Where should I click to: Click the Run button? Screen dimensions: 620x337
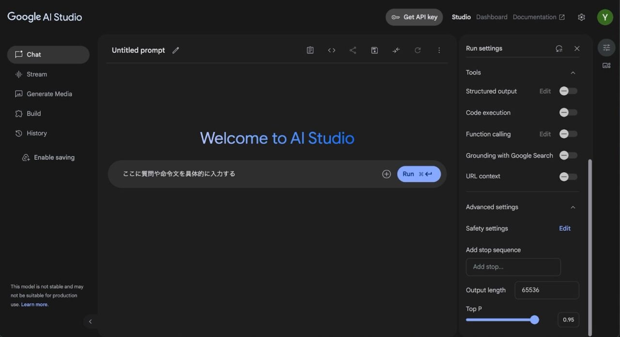[418, 174]
